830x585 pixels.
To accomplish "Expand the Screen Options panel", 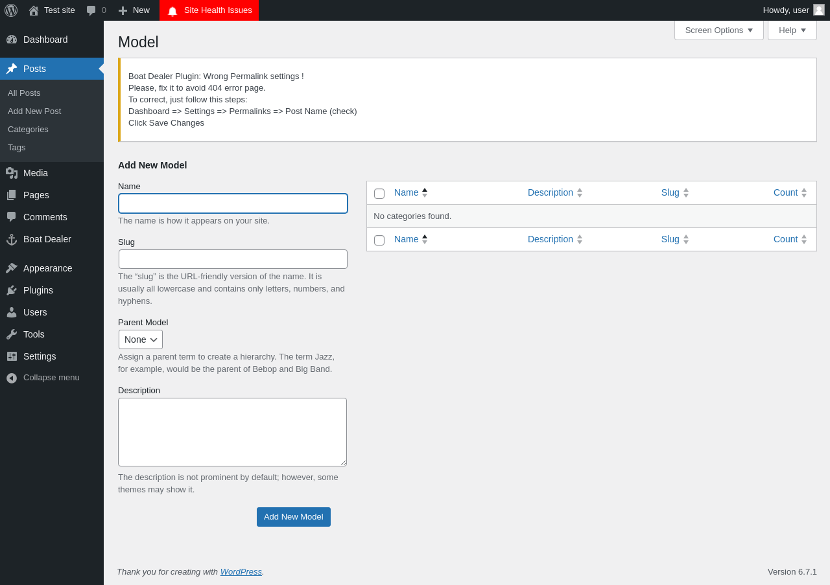I will pyautogui.click(x=719, y=30).
